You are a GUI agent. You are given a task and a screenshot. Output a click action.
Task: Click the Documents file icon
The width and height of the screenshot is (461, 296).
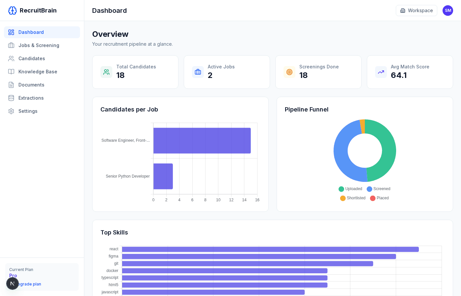11,85
